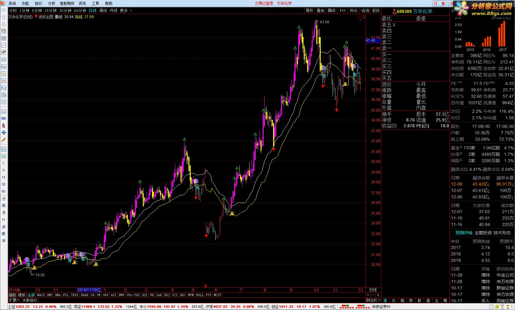Image resolution: width=515 pixels, height=310 pixels.
Task: Select the 周线 period tab
Action: [x=103, y=10]
